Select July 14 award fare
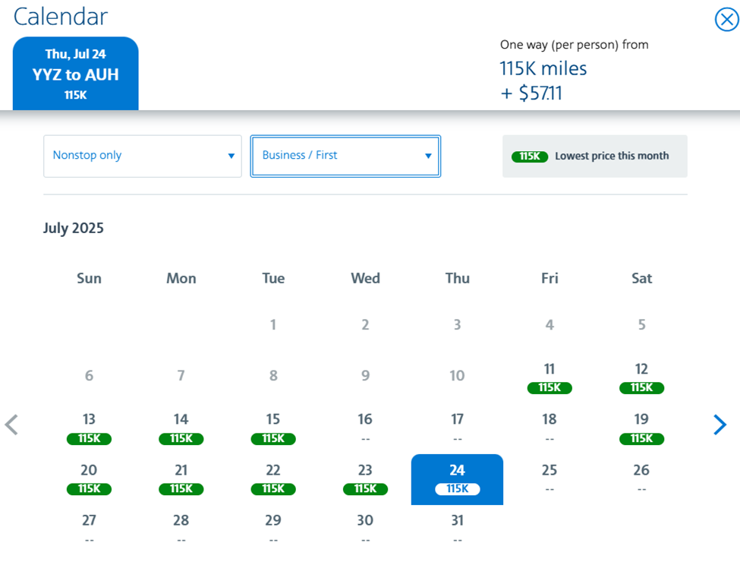This screenshot has height=565, width=740. 181,428
